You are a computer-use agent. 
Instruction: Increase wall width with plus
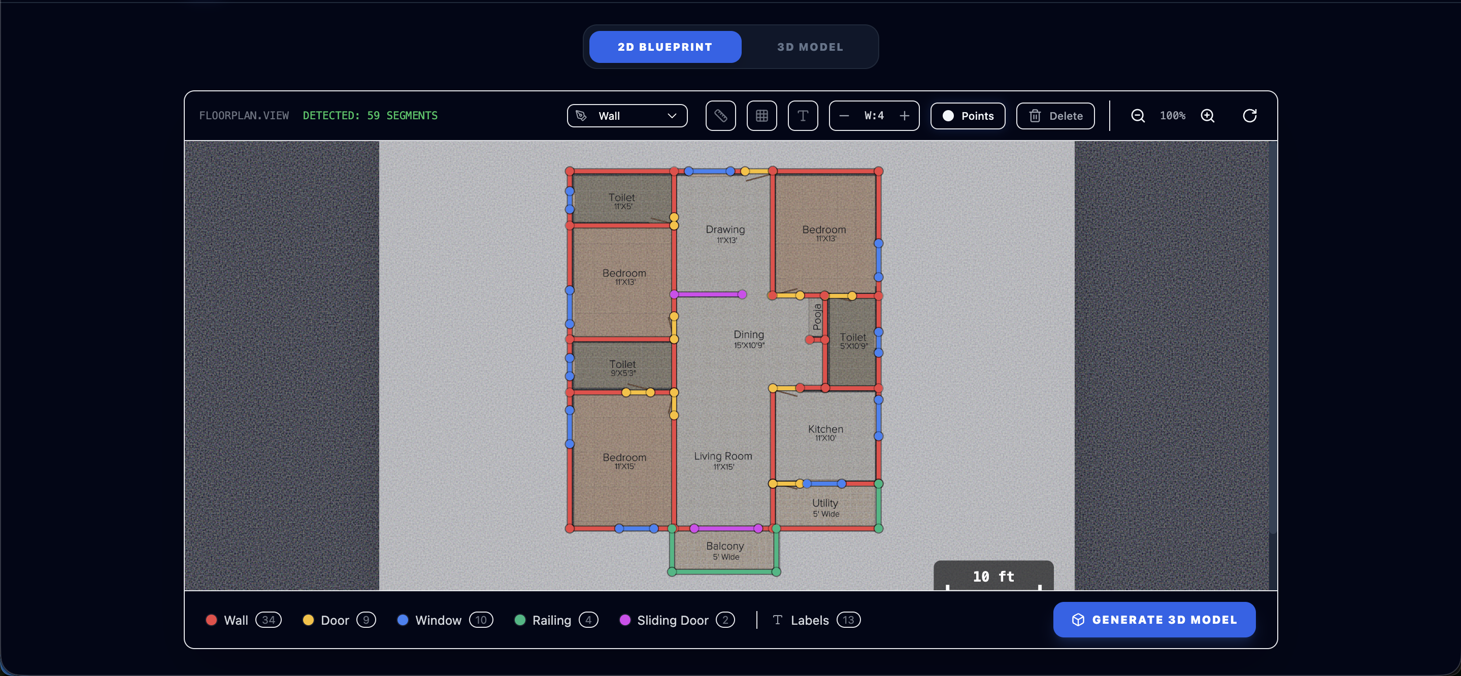coord(905,116)
